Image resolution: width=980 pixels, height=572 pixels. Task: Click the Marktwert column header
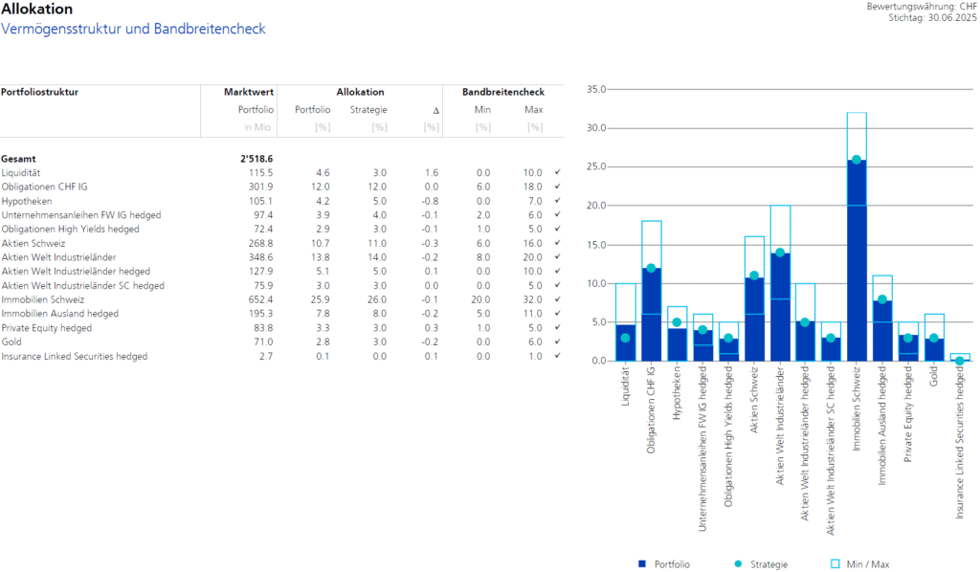pyautogui.click(x=249, y=93)
